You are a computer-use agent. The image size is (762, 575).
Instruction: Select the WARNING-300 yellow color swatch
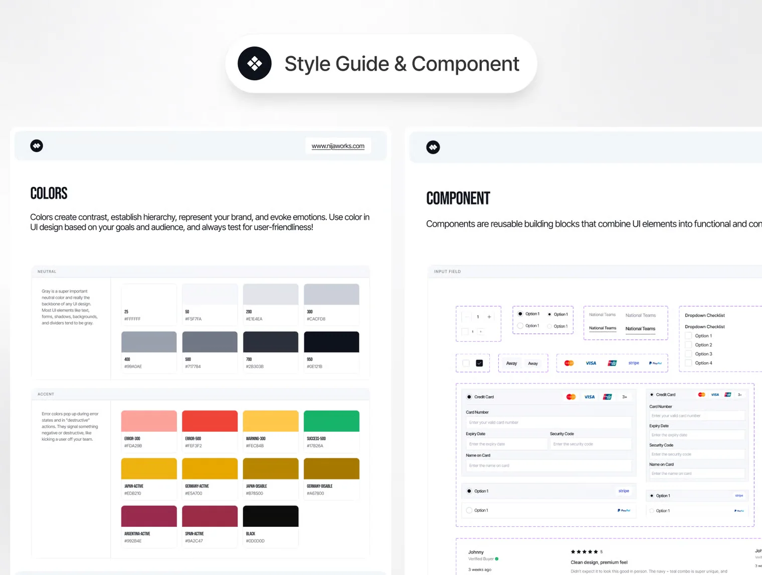(271, 421)
